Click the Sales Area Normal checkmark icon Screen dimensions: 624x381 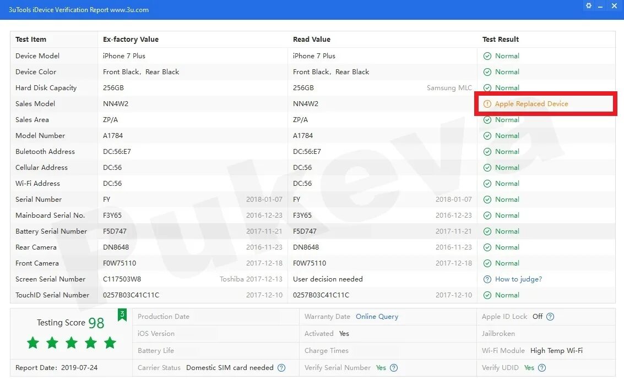point(487,120)
